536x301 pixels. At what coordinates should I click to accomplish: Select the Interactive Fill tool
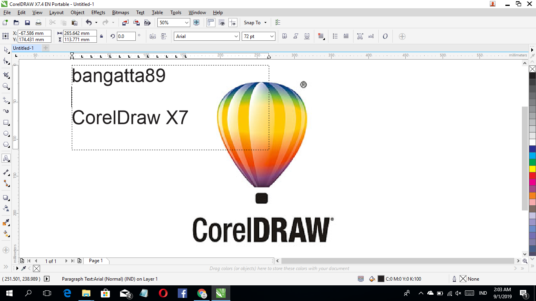point(6,233)
